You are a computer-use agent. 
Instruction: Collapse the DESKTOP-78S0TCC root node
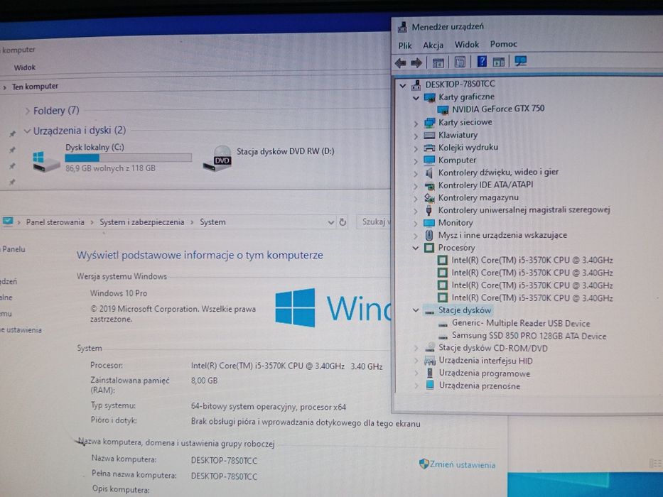(x=403, y=85)
